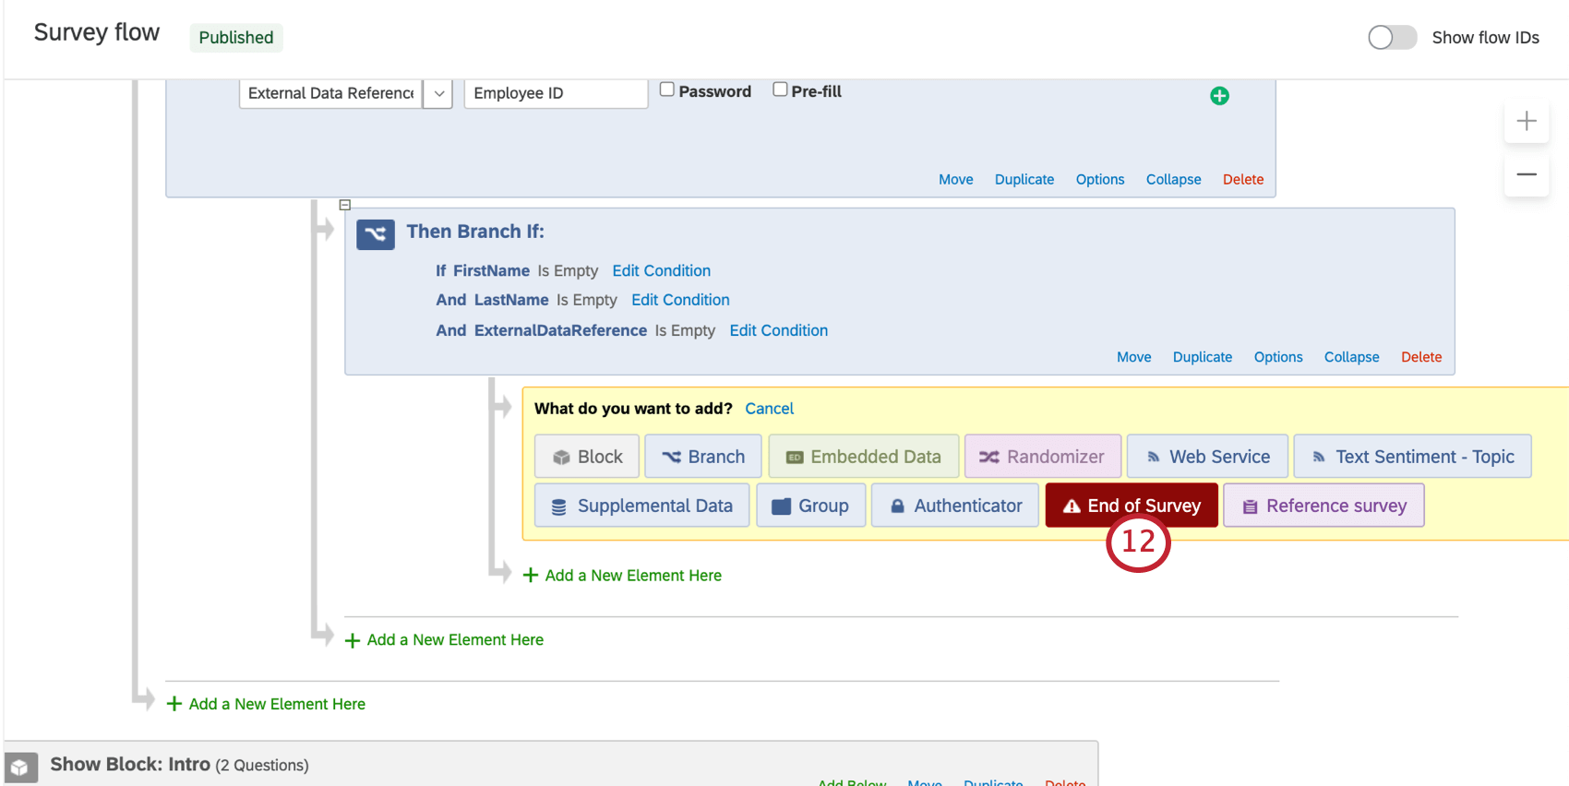Open Options on the Branch element
The image size is (1569, 786).
(x=1278, y=357)
